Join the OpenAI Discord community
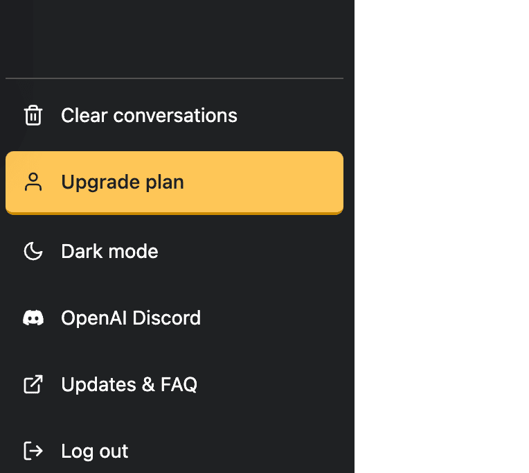 [x=131, y=318]
